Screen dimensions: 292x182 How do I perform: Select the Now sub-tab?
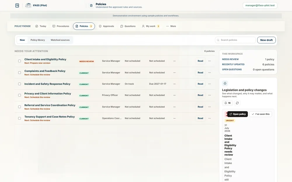pyautogui.click(x=22, y=40)
